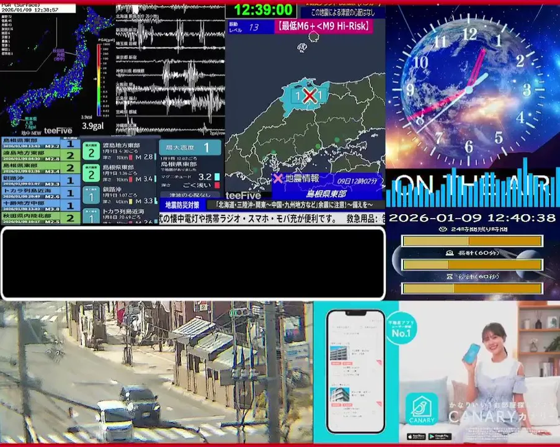Click the red X epicenter marker on Shimane map
The width and height of the screenshot is (560, 447).
coord(309,96)
